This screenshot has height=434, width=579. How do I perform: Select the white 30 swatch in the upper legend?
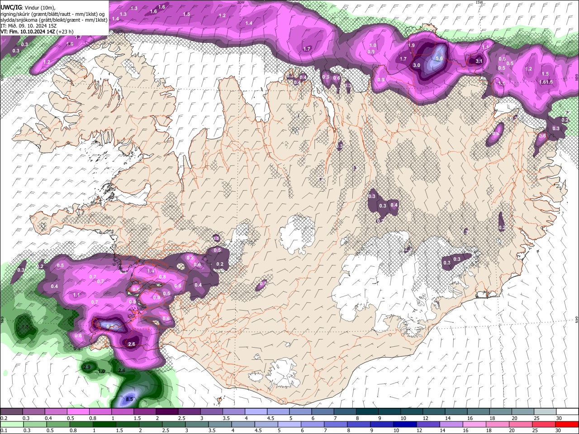567,412
